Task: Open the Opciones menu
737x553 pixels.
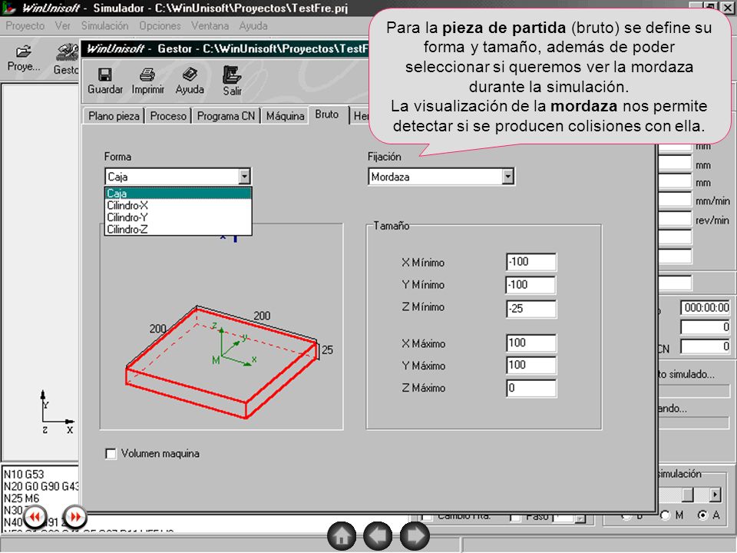Action: pyautogui.click(x=160, y=26)
